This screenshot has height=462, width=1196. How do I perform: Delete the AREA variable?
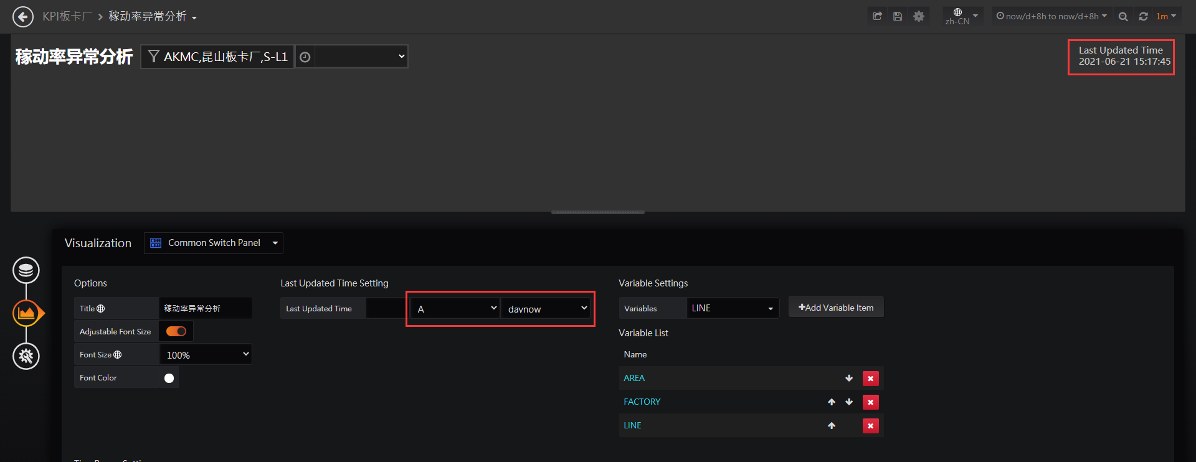871,378
